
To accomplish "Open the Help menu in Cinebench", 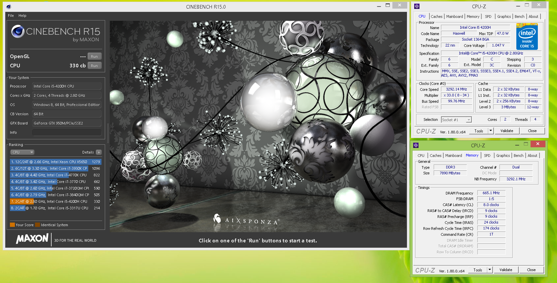I will tap(22, 16).
